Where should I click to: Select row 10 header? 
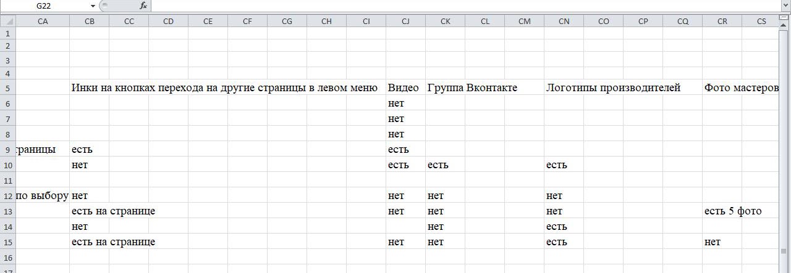(x=7, y=165)
